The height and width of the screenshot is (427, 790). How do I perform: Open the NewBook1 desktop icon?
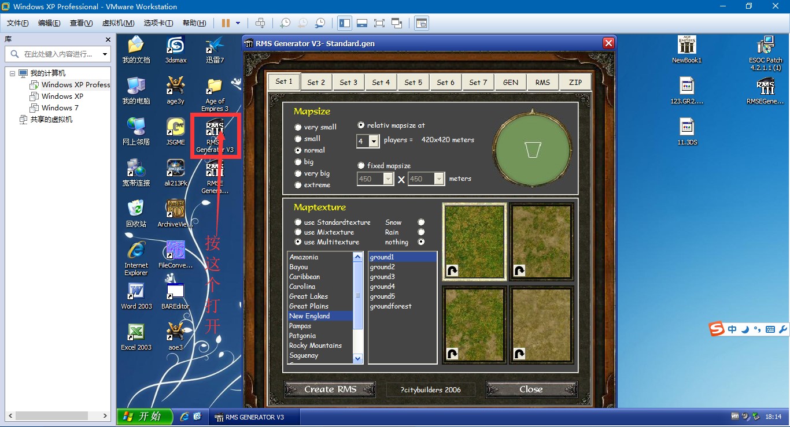click(686, 49)
